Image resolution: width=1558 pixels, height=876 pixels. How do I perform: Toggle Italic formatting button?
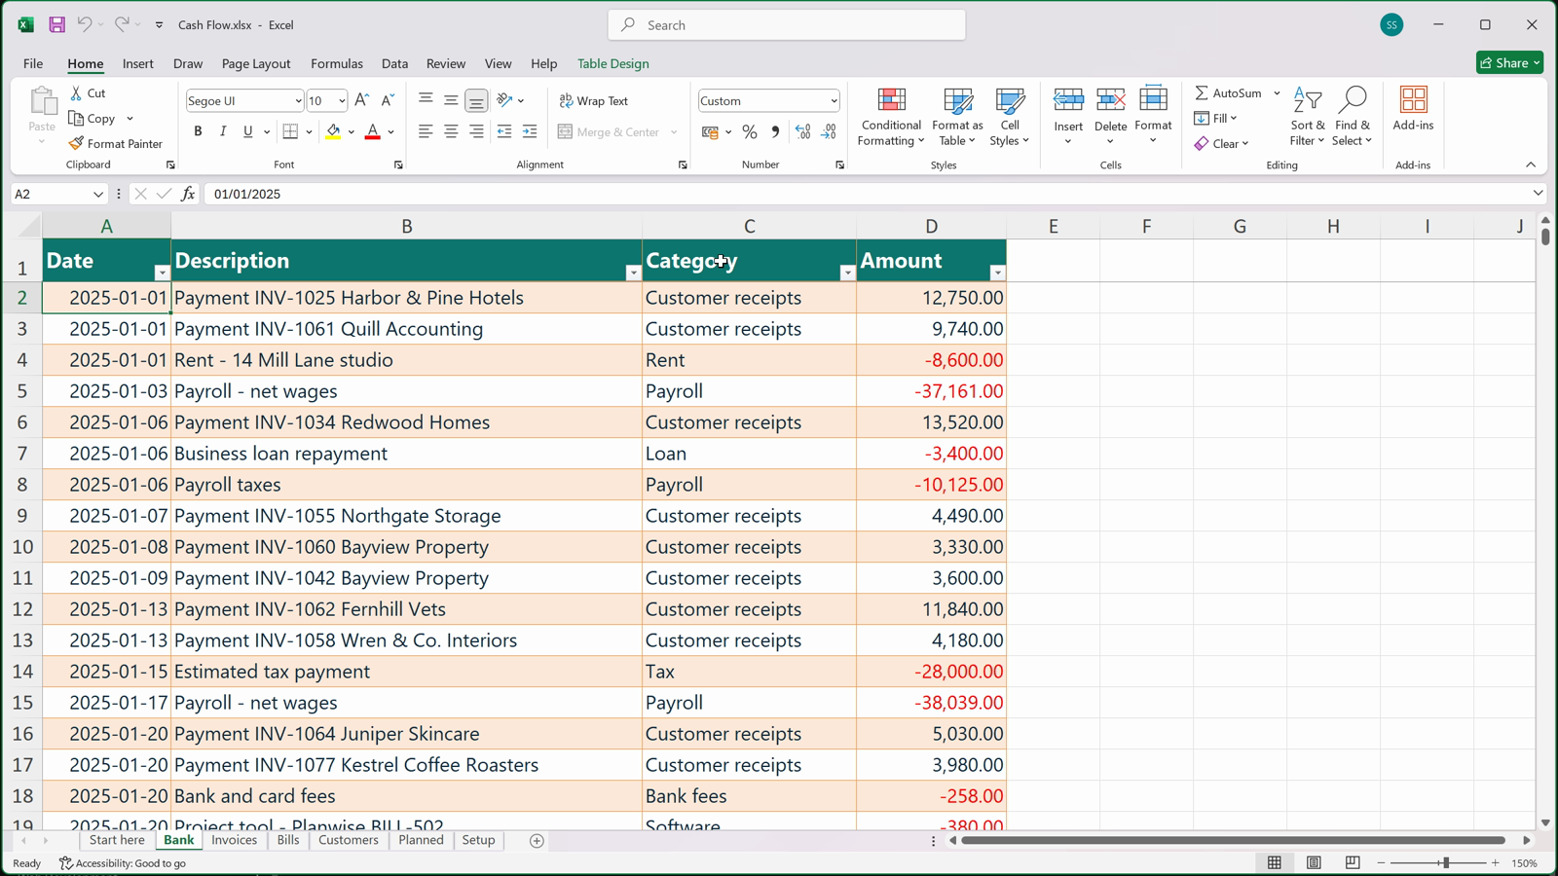(x=223, y=131)
